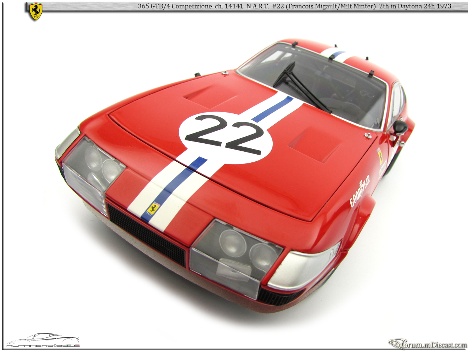Click the large 22 roundel on the hood

coord(226,137)
